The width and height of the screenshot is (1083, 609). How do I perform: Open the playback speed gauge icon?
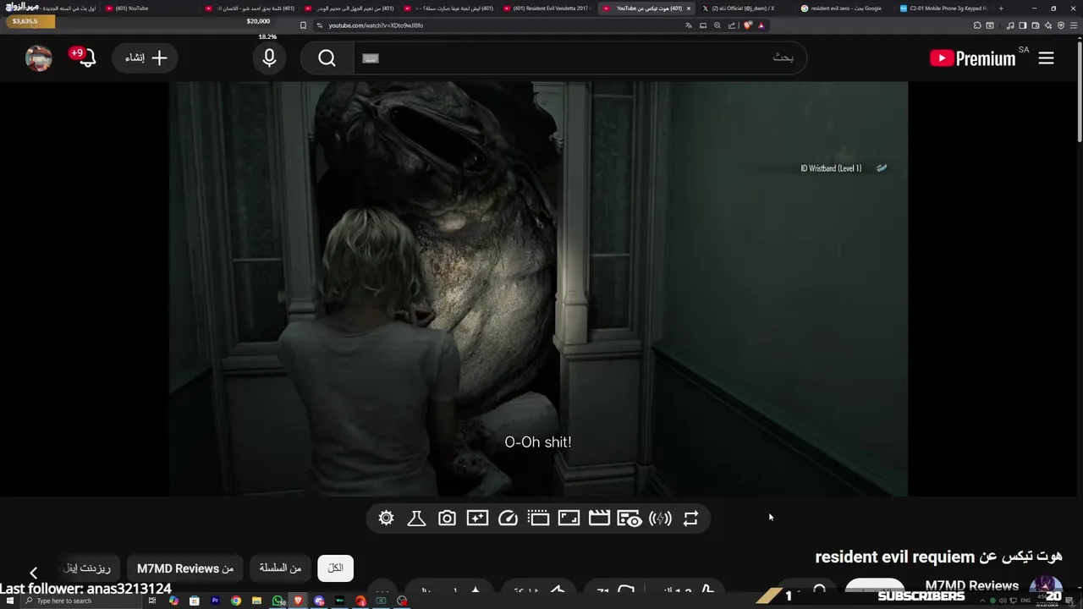point(508,518)
